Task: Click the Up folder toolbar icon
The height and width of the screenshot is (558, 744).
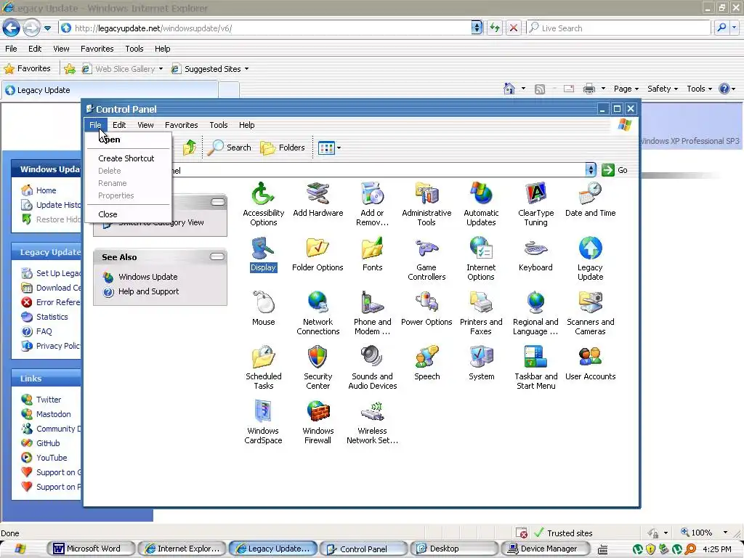Action: pyautogui.click(x=190, y=147)
